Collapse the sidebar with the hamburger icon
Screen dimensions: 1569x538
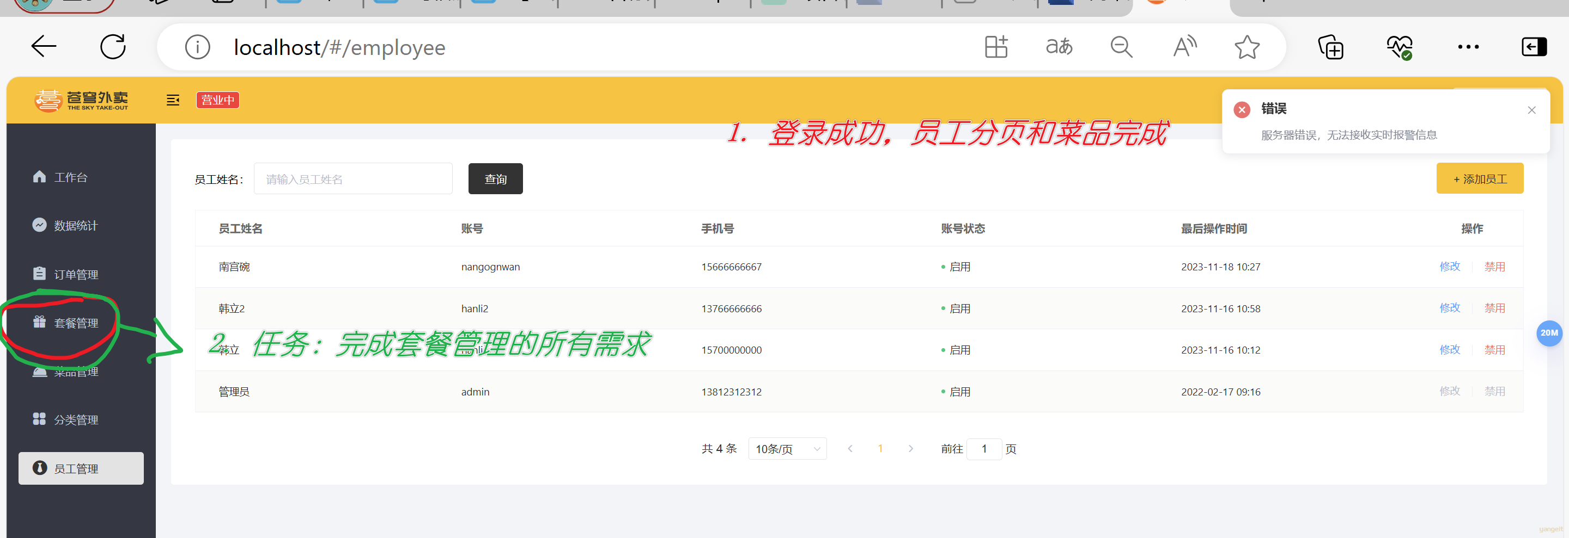pyautogui.click(x=173, y=100)
